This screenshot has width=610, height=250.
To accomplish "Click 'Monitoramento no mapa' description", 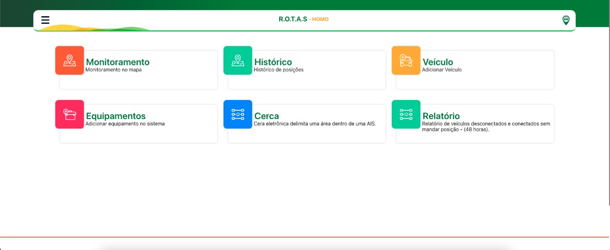I will coord(113,70).
